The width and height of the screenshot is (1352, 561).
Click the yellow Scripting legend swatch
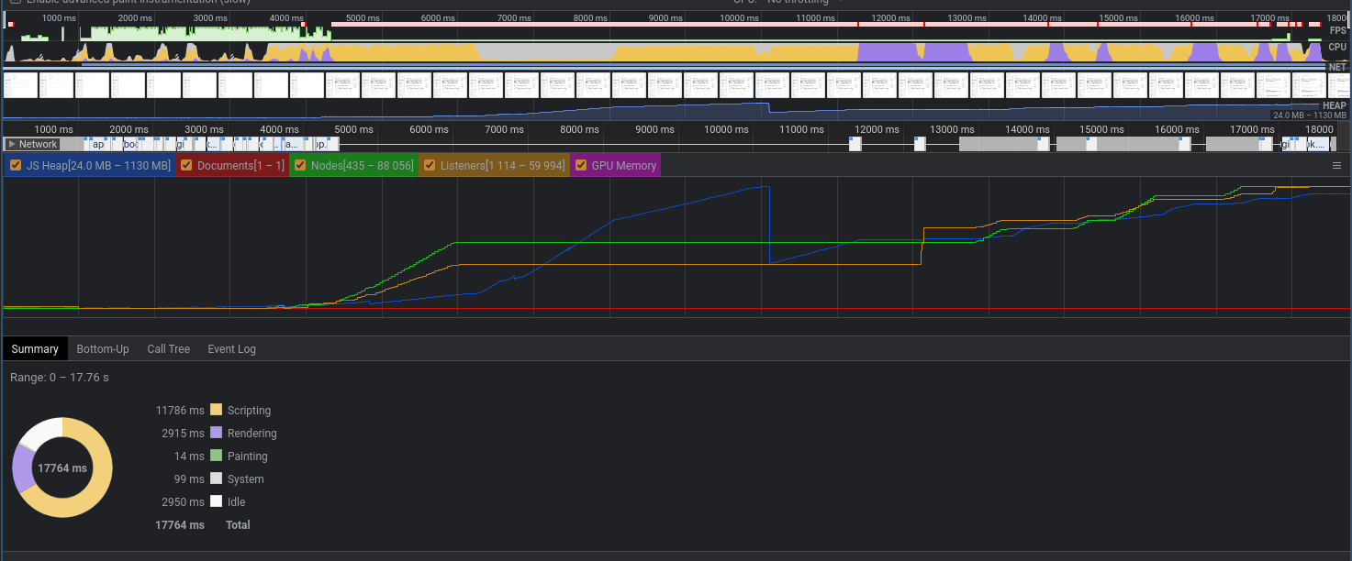[217, 410]
